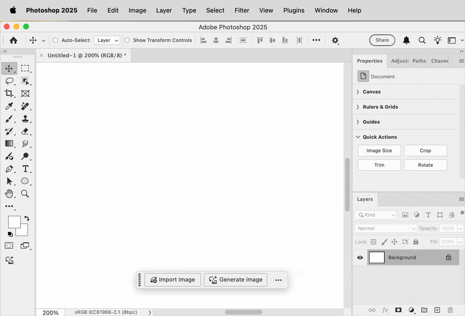The image size is (465, 316).
Task: Toggle lock image pixels brush icon
Action: pos(384,242)
